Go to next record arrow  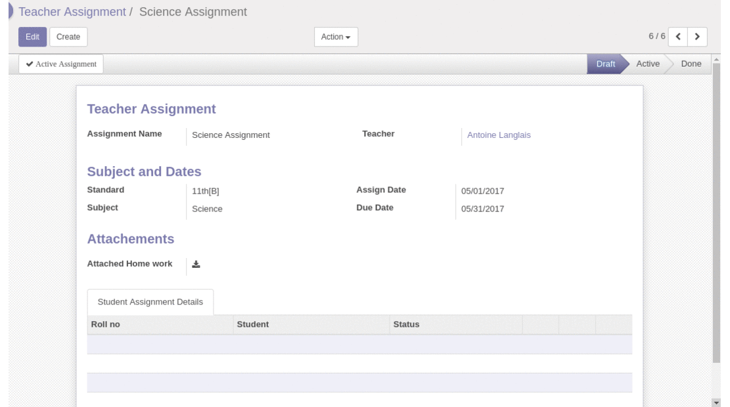point(697,37)
